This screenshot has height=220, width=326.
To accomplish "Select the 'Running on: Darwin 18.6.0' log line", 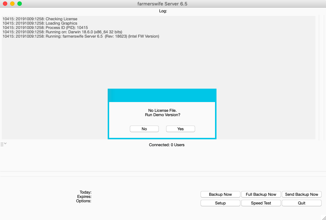I will 62,32.
